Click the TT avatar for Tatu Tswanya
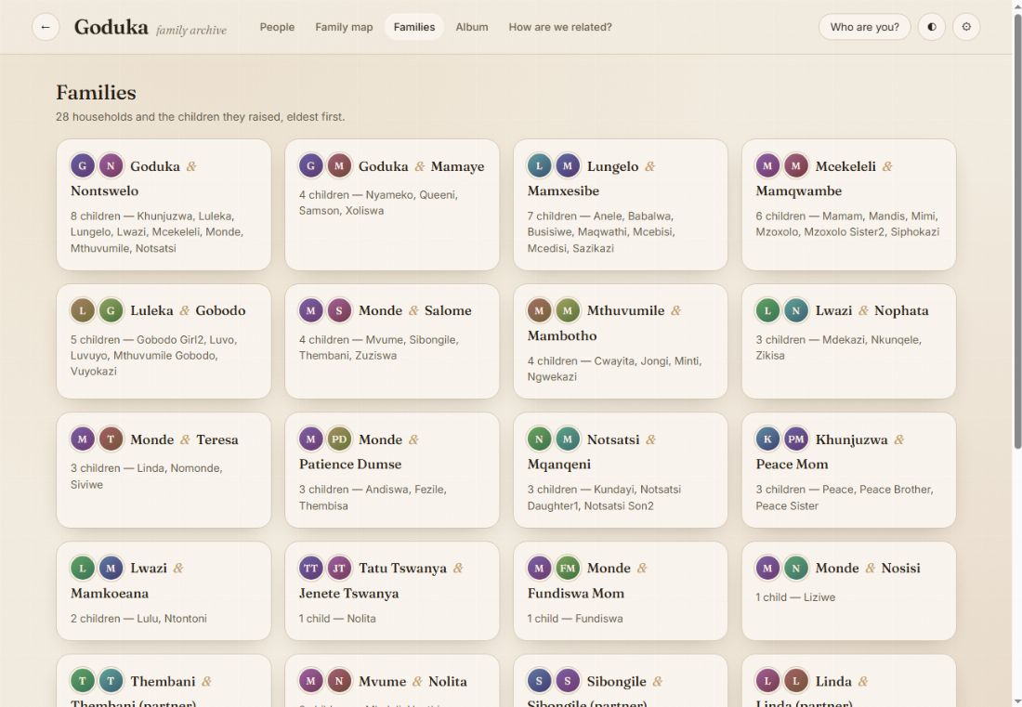The width and height of the screenshot is (1022, 707). [x=311, y=568]
